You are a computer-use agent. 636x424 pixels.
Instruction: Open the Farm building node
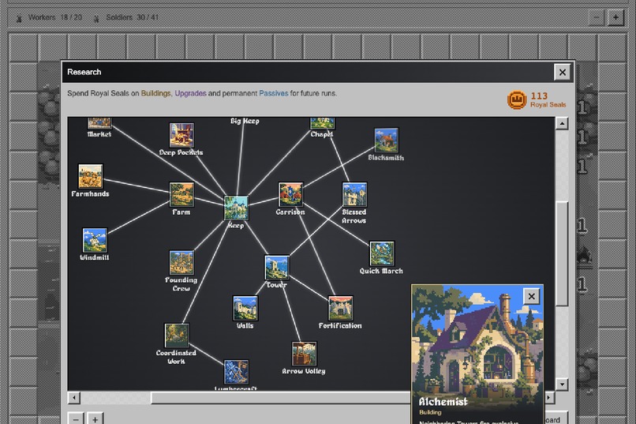pos(181,194)
